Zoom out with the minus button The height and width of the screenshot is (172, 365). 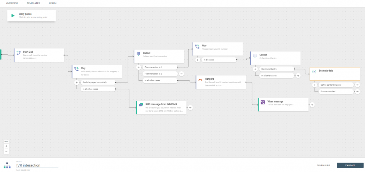click(x=6, y=151)
